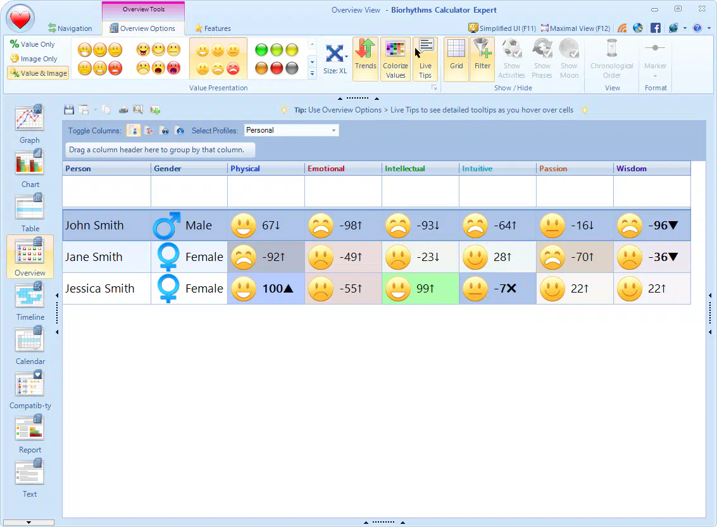
Task: Click Simplified UI (F11)
Action: coord(502,28)
